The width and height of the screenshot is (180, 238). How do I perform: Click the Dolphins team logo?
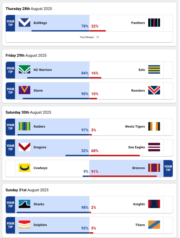coord(24,225)
